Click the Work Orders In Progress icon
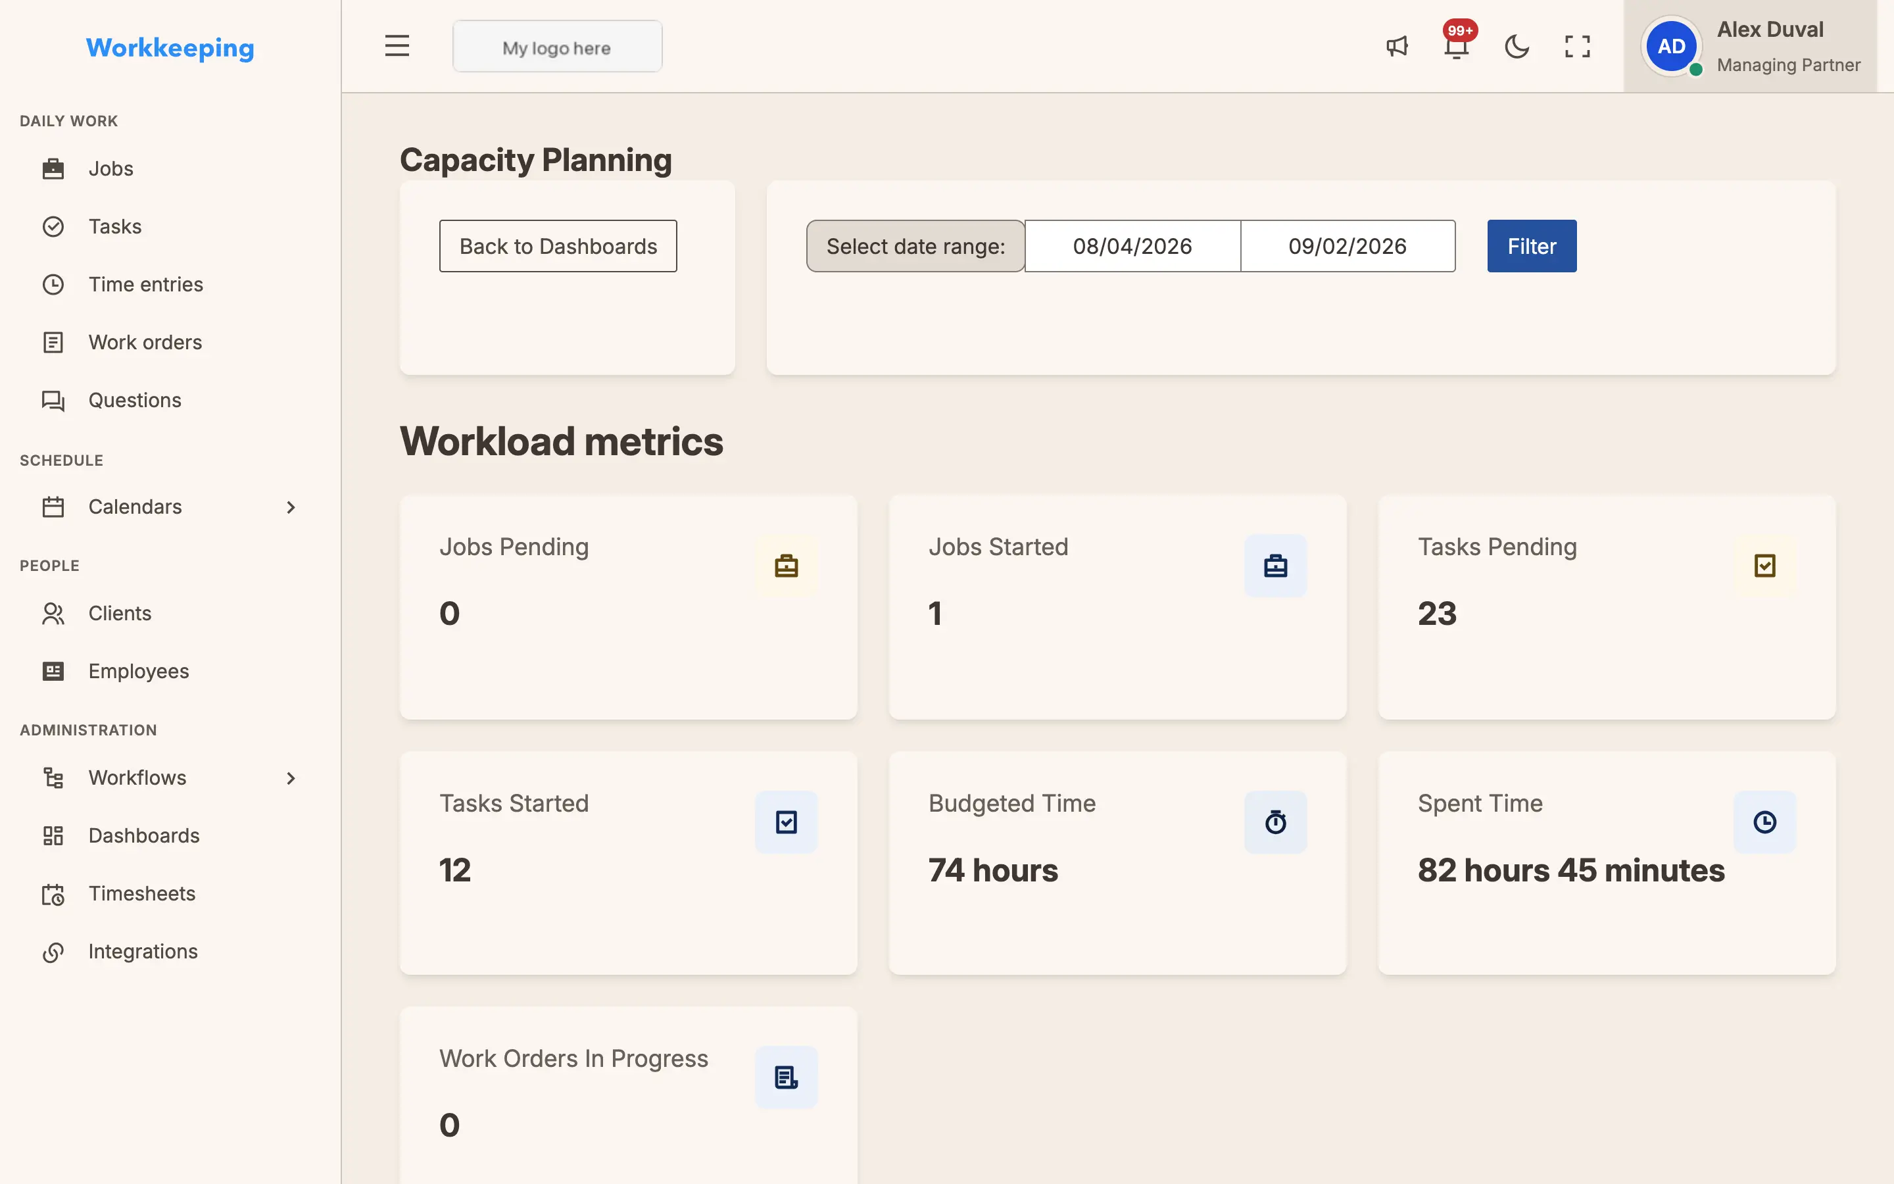Viewport: 1894px width, 1184px height. click(x=786, y=1077)
